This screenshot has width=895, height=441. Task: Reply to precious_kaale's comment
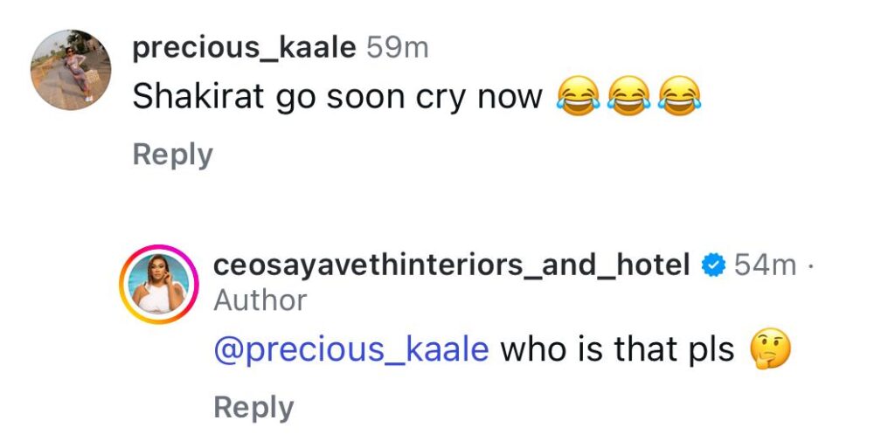172,155
